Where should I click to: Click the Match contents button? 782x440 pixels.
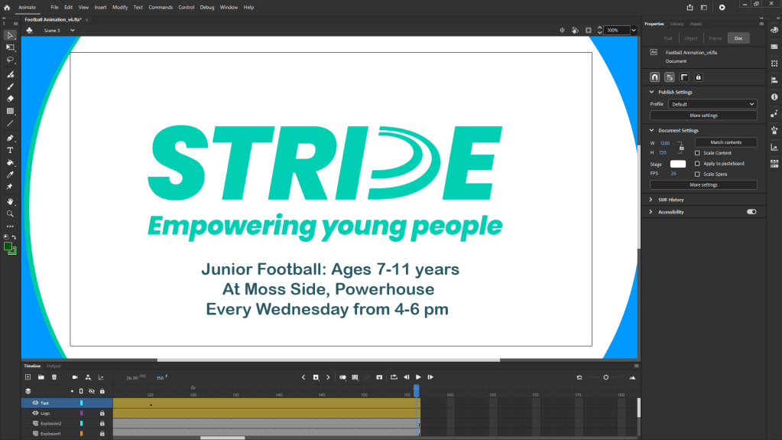point(725,142)
